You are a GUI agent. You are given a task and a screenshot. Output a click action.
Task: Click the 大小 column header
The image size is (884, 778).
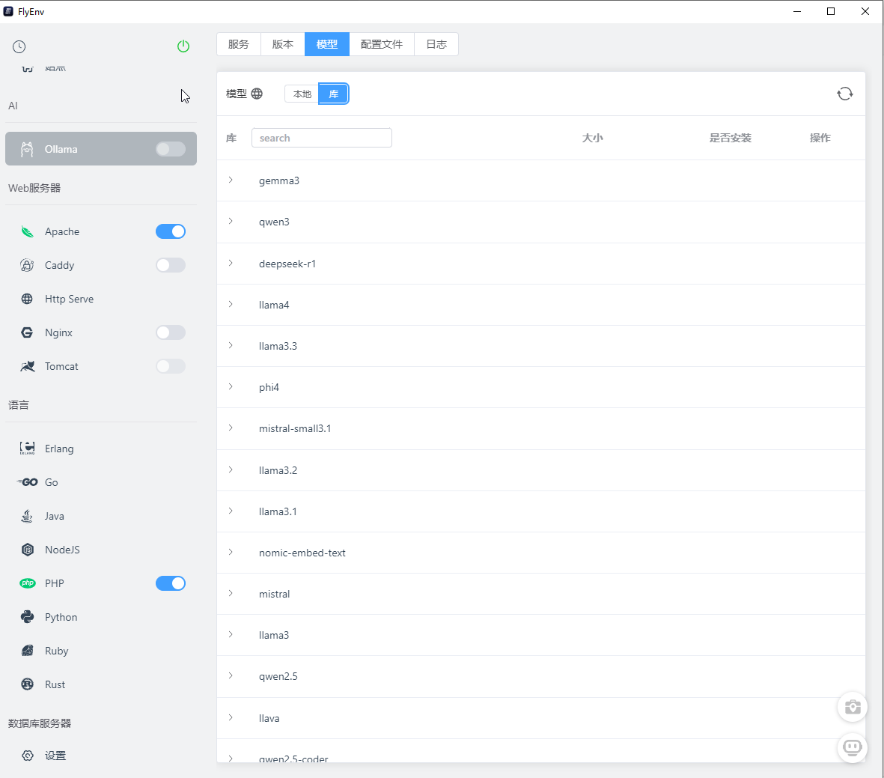593,138
